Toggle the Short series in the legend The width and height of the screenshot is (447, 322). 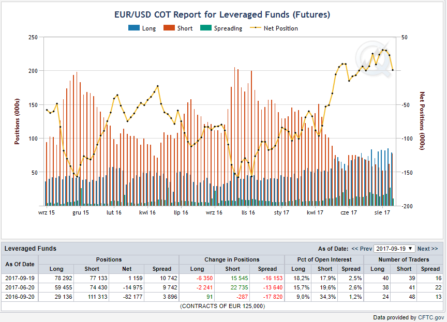tap(178, 28)
